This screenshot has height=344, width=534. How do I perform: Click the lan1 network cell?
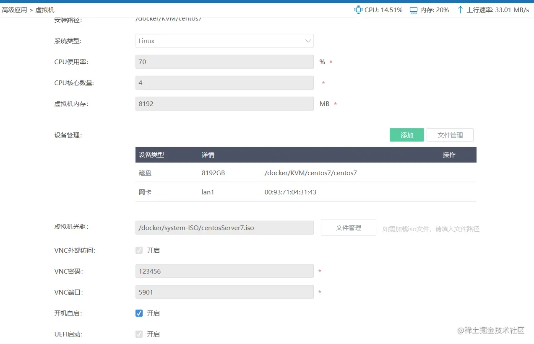pos(208,192)
